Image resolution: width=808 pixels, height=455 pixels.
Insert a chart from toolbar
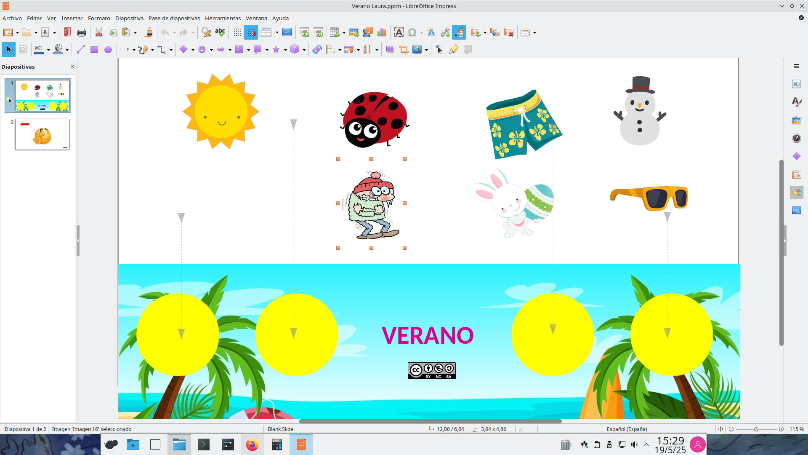[382, 32]
